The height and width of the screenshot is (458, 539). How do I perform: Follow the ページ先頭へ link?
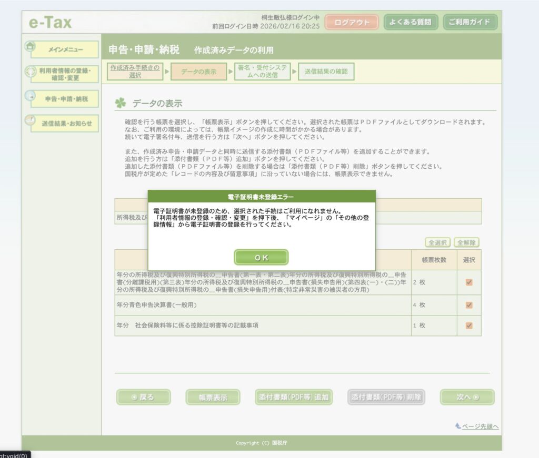[x=480, y=426]
